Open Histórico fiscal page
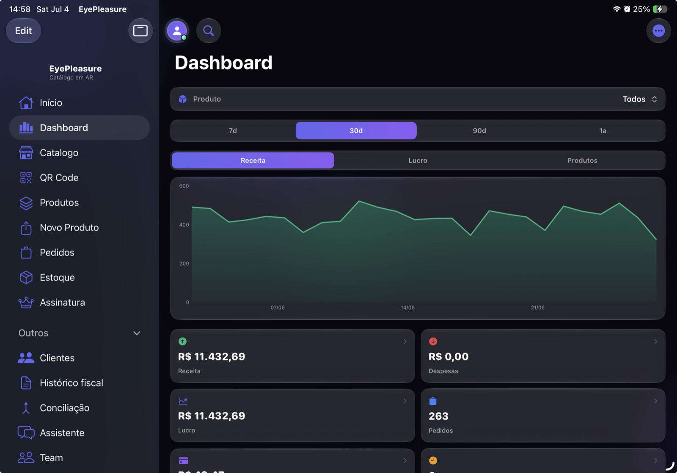The width and height of the screenshot is (677, 473). pos(79,383)
